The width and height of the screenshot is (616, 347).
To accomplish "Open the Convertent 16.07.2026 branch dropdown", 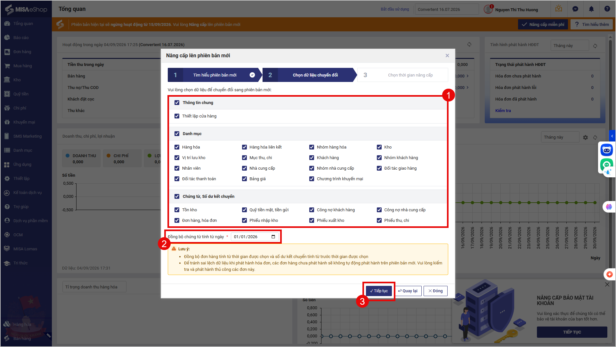I will (x=447, y=9).
